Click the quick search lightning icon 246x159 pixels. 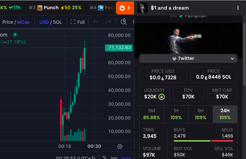[123, 22]
